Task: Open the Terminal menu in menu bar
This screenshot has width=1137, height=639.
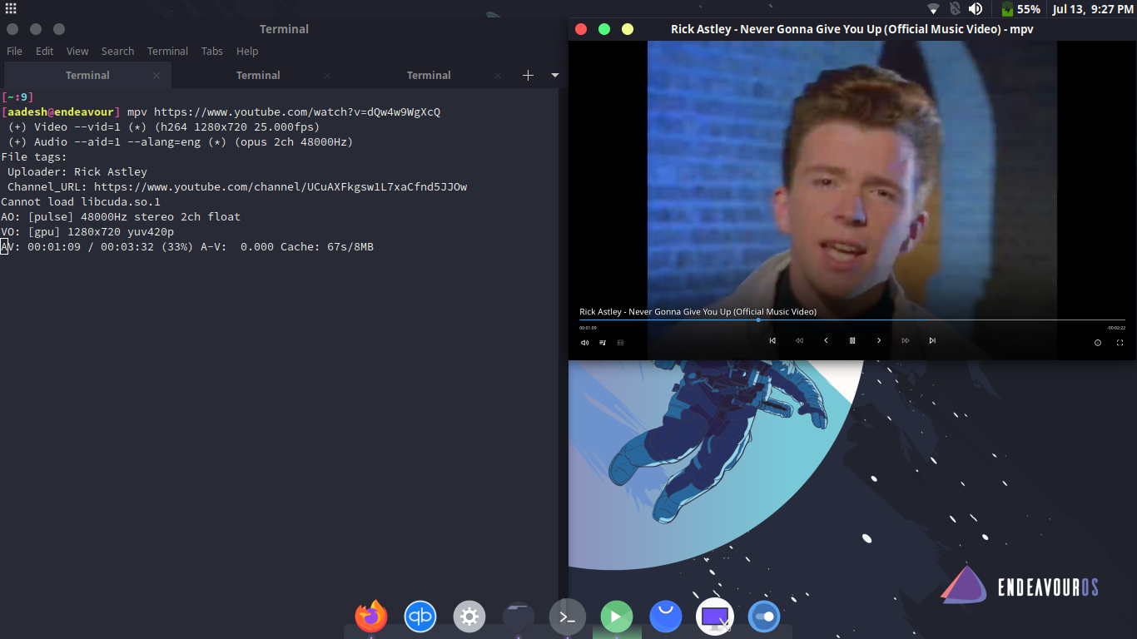Action: coord(167,51)
